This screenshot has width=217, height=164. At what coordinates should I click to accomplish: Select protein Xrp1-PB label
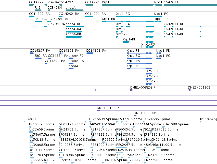tap(133, 51)
